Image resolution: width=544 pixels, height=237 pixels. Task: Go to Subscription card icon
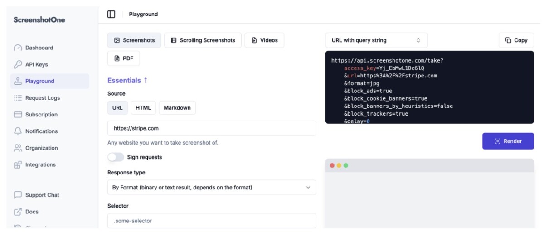pyautogui.click(x=18, y=115)
